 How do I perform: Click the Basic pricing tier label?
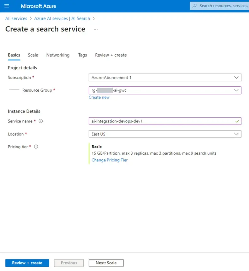pyautogui.click(x=96, y=147)
